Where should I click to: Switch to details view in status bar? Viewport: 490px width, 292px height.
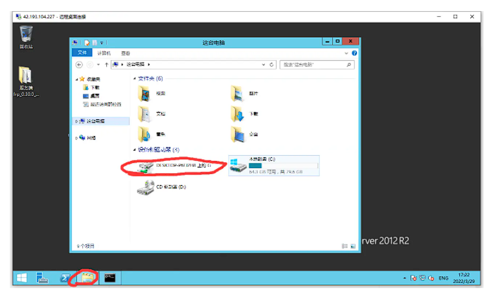(345, 246)
